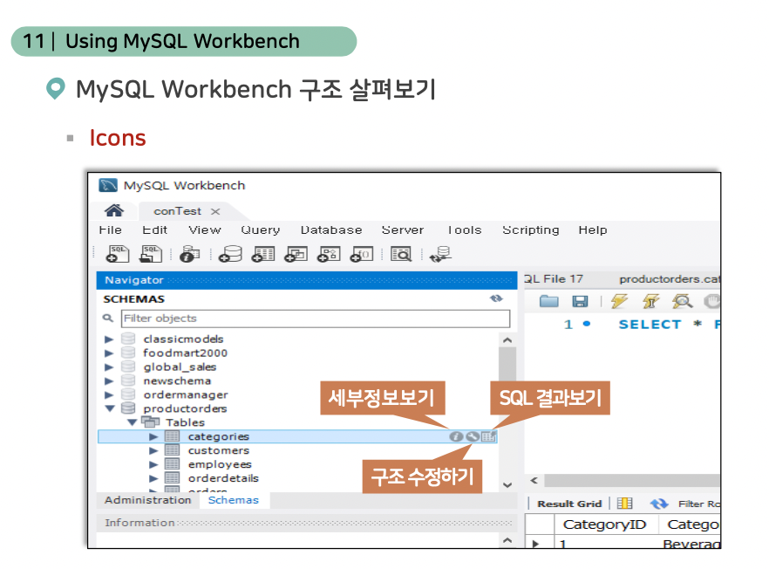
Task: Expand the classicmodels schema
Action: pyautogui.click(x=109, y=339)
